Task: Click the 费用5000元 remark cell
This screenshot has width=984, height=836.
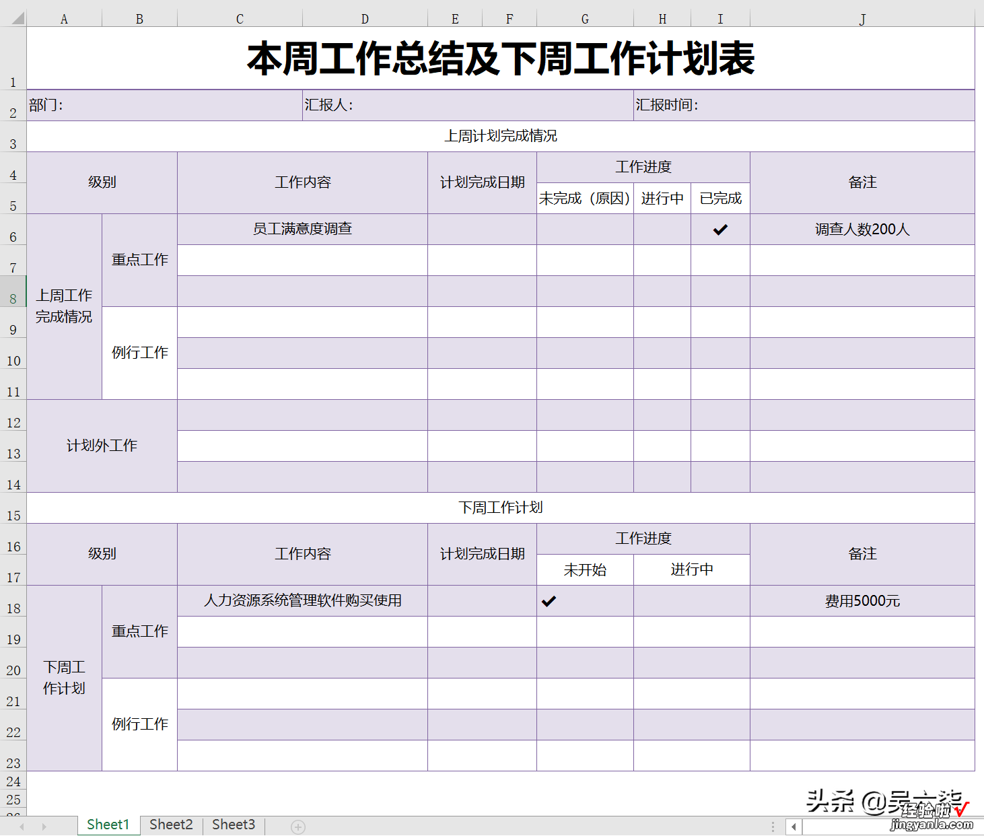Action: [862, 601]
